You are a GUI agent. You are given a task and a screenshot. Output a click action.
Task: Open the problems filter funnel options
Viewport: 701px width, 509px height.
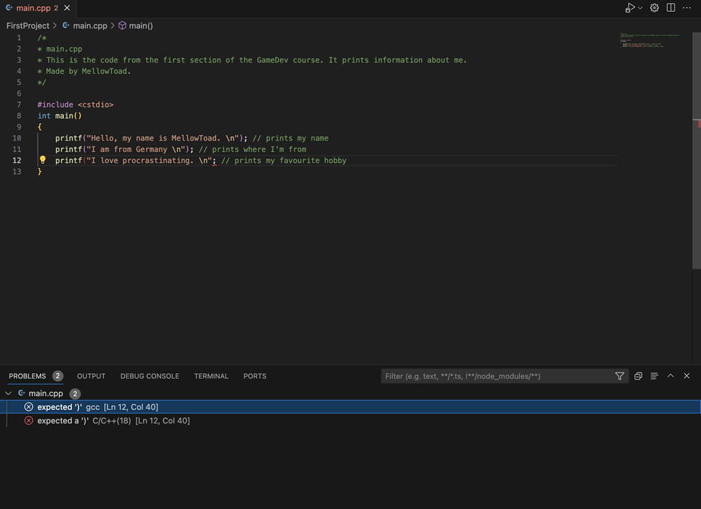click(x=620, y=376)
